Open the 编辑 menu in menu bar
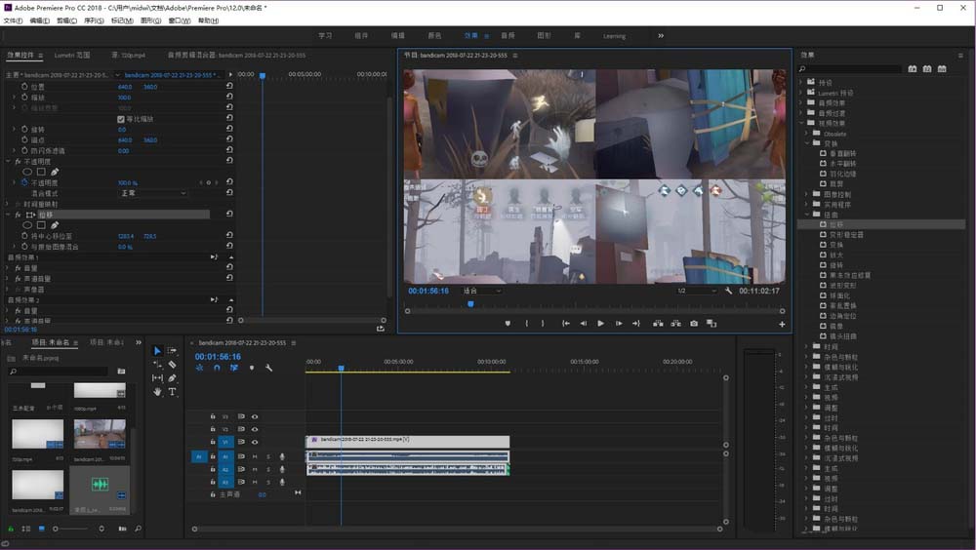Screen dimensions: 976x550 click(39, 20)
